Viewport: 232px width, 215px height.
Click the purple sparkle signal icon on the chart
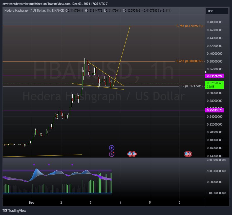point(111,148)
